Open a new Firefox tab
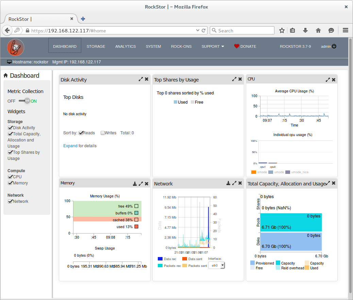This screenshot has height=300, width=353. pyautogui.click(x=83, y=19)
